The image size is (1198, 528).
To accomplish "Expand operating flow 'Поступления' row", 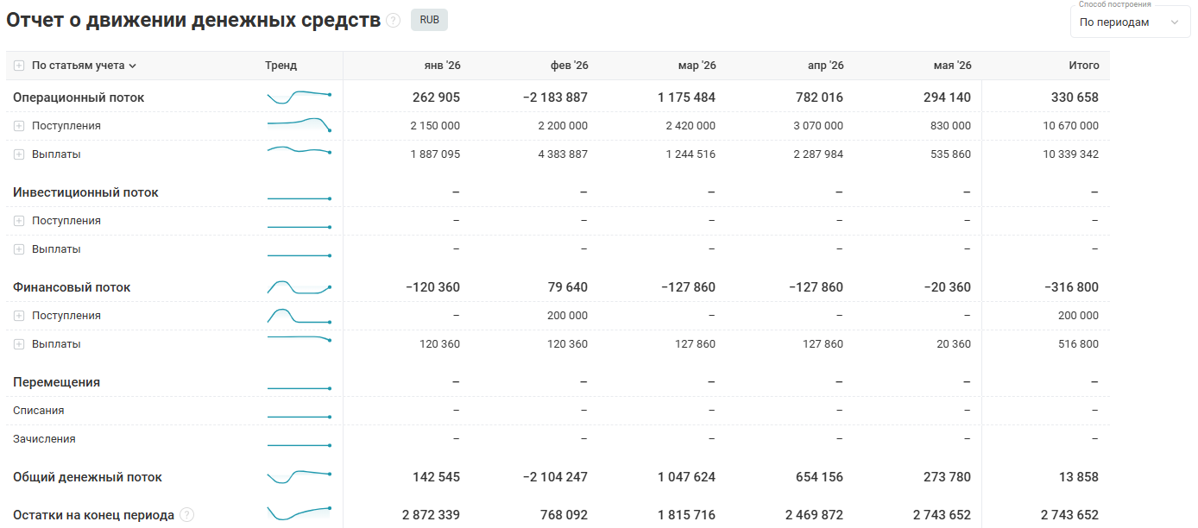I will (19, 126).
